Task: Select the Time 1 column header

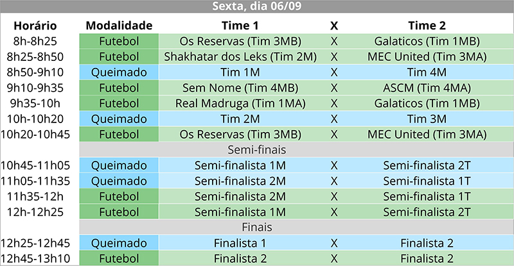Action: 240,26
